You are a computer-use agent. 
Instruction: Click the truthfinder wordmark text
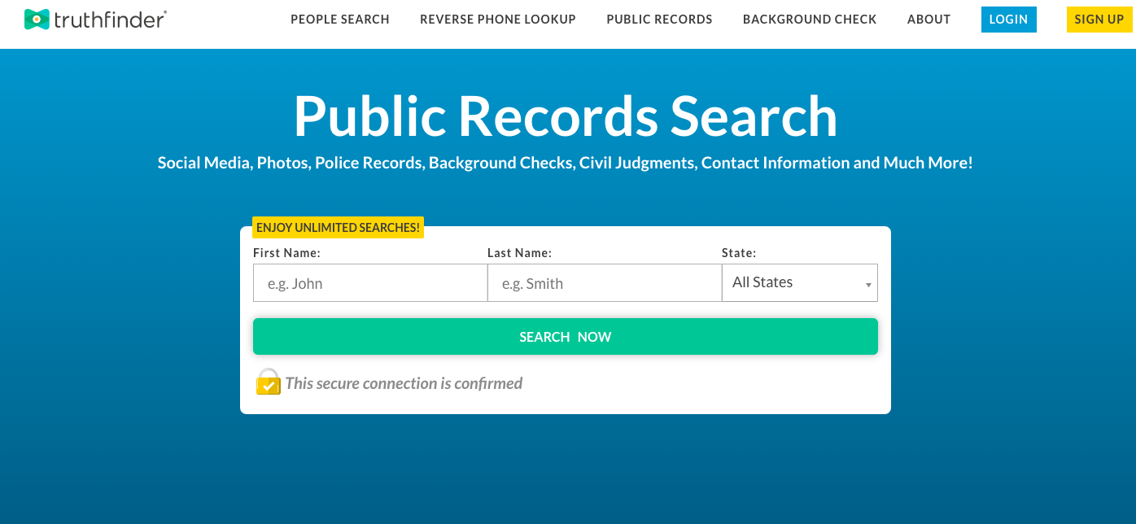coord(111,20)
